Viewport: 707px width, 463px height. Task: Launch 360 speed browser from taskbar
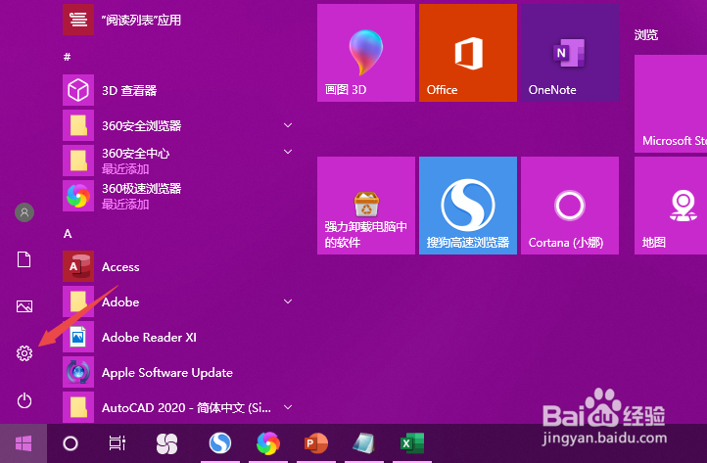(268, 443)
